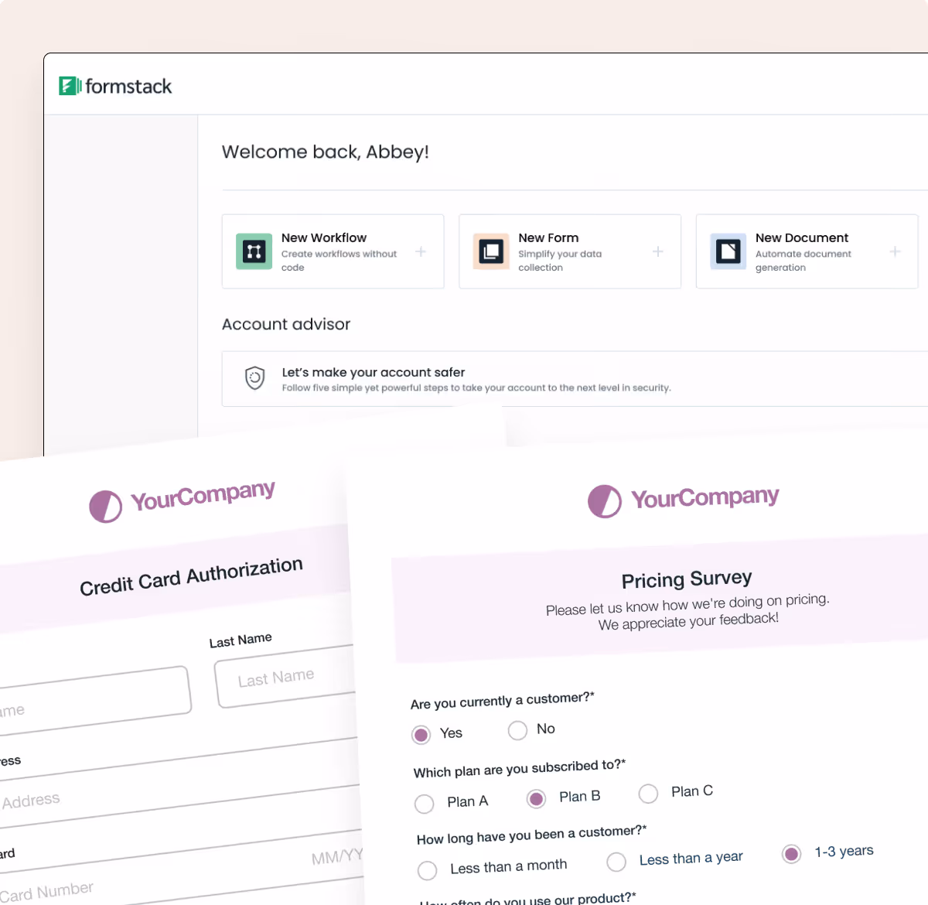This screenshot has width=928, height=905.
Task: Select Less than a month option
Action: click(427, 871)
